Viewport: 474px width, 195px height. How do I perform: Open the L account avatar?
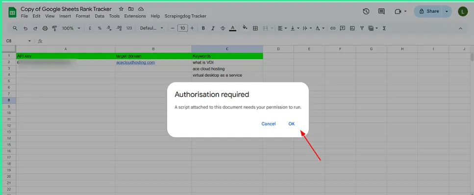pos(463,12)
